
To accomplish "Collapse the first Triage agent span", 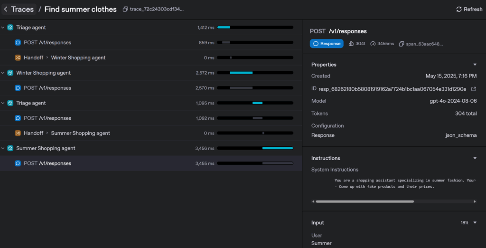I will (3, 27).
